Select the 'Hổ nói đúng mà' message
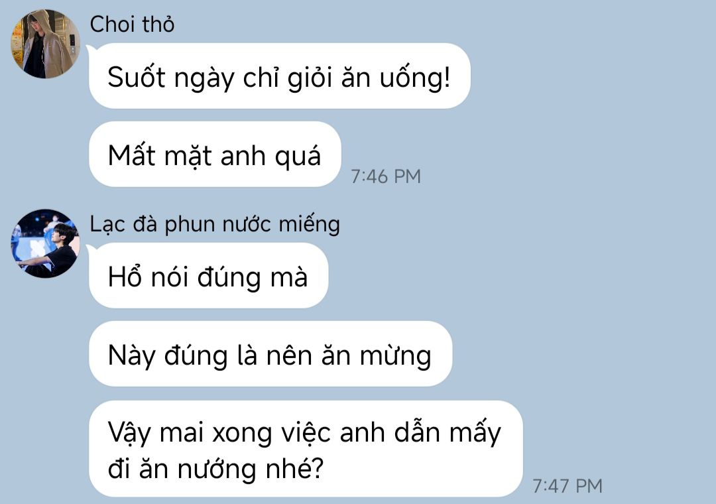The height and width of the screenshot is (504, 716). click(x=208, y=275)
